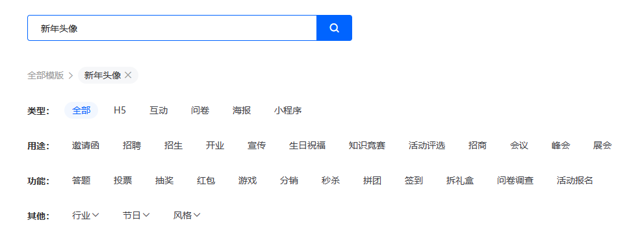Choose the 拆礼盒 function filter
640x240 pixels.
tap(461, 180)
